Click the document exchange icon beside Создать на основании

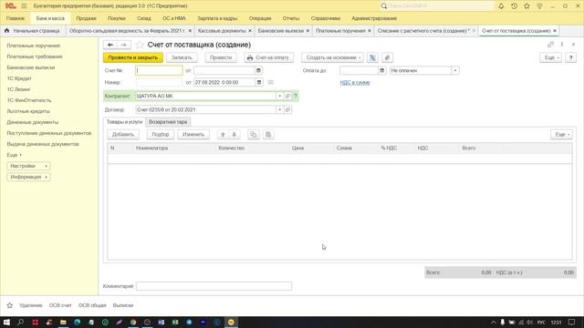click(372, 57)
